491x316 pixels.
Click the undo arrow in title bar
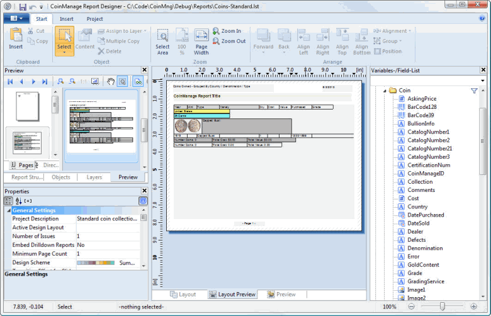click(x=32, y=6)
